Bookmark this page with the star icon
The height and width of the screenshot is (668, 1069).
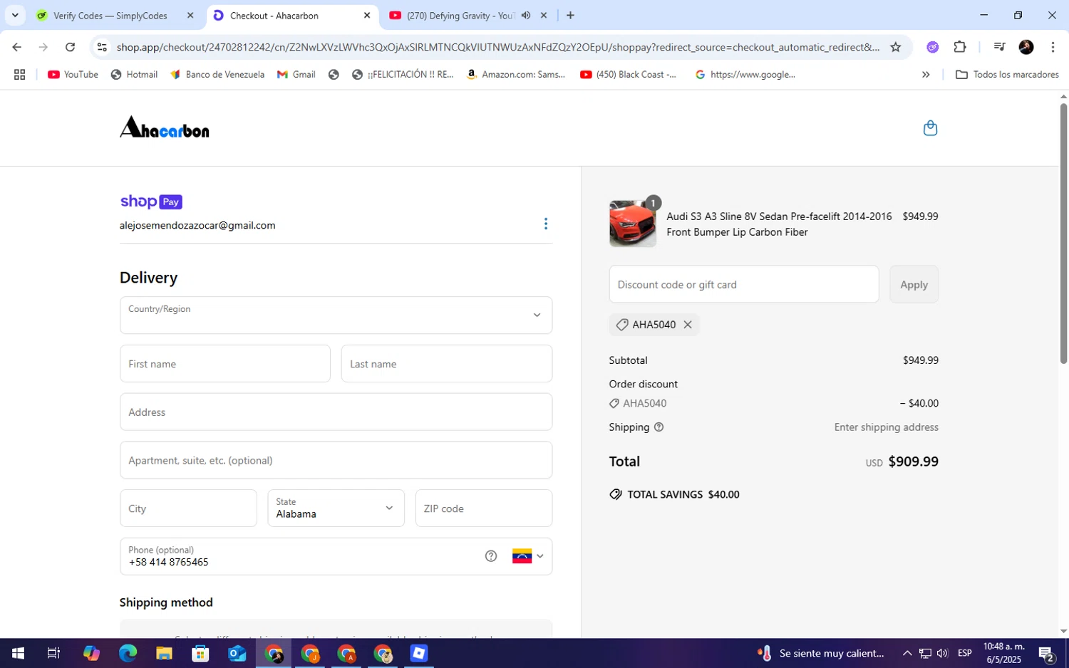click(x=896, y=47)
